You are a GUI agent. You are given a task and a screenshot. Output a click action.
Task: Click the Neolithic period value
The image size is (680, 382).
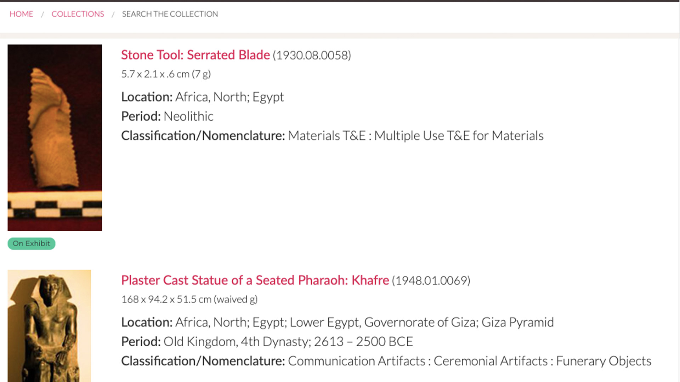pos(188,116)
